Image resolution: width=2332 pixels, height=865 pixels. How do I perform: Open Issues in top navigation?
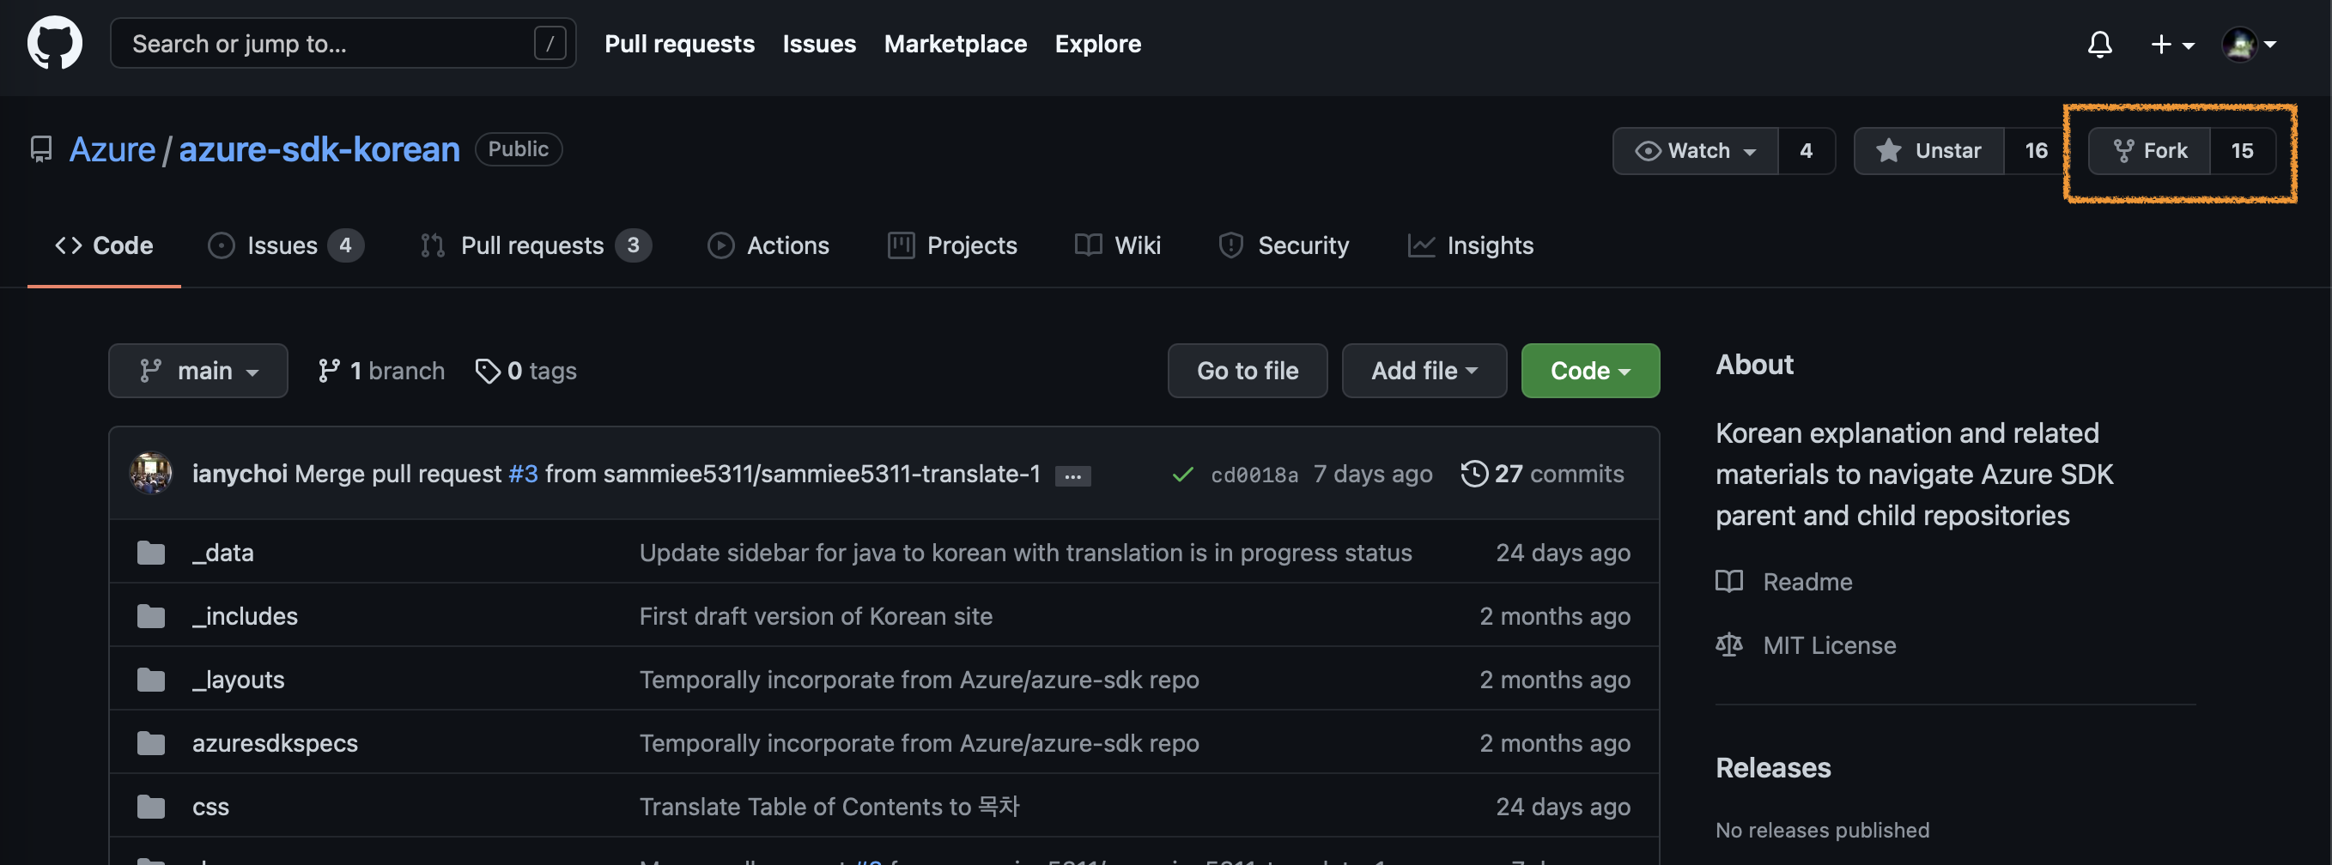pyautogui.click(x=818, y=44)
